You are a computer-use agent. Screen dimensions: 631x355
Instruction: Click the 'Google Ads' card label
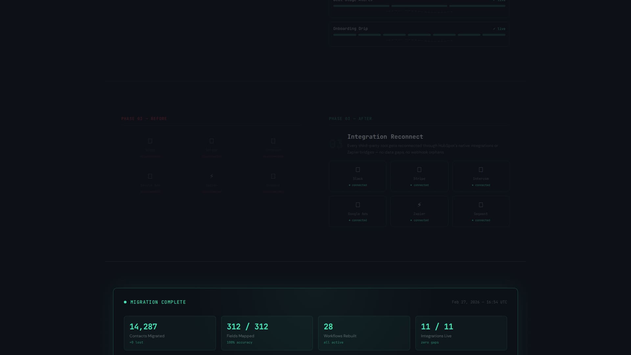point(358,214)
